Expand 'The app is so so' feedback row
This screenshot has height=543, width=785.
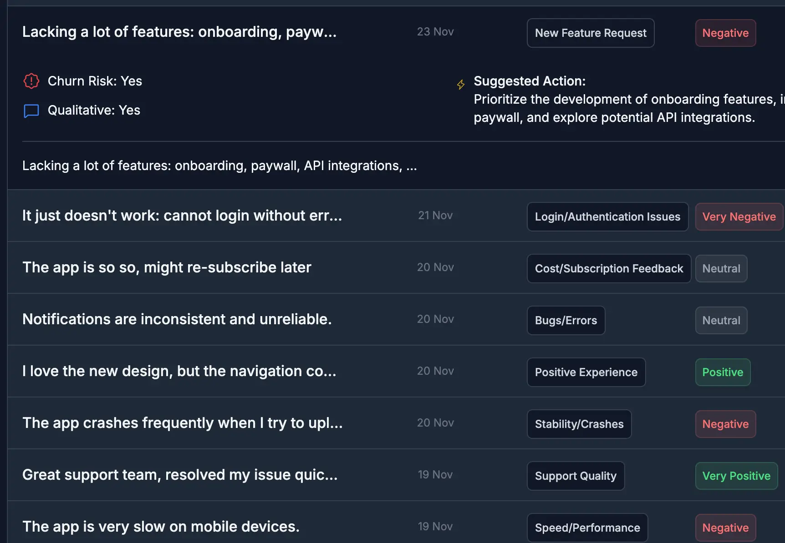[x=167, y=267]
